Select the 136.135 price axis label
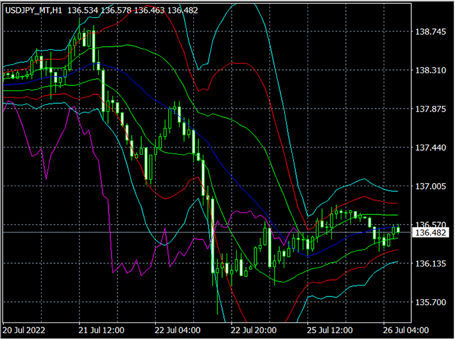The height and width of the screenshot is (339, 455). pyautogui.click(x=431, y=263)
